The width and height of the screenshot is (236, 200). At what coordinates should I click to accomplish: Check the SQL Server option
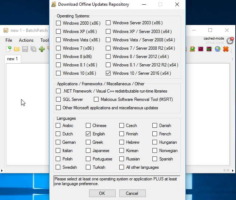[x=59, y=99]
